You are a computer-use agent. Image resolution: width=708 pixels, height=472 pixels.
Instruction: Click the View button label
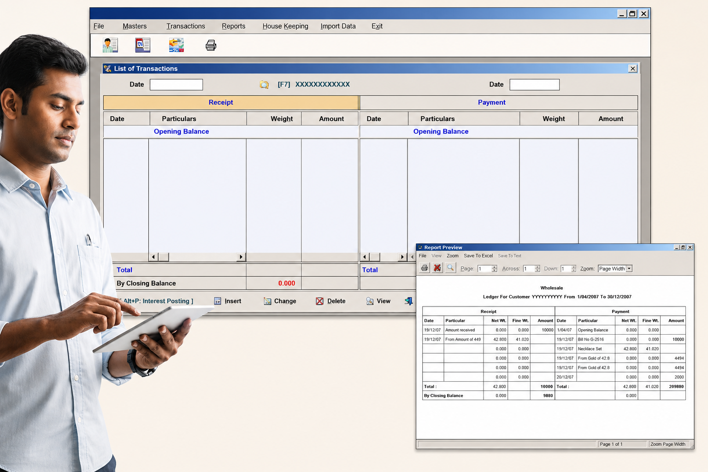click(383, 301)
